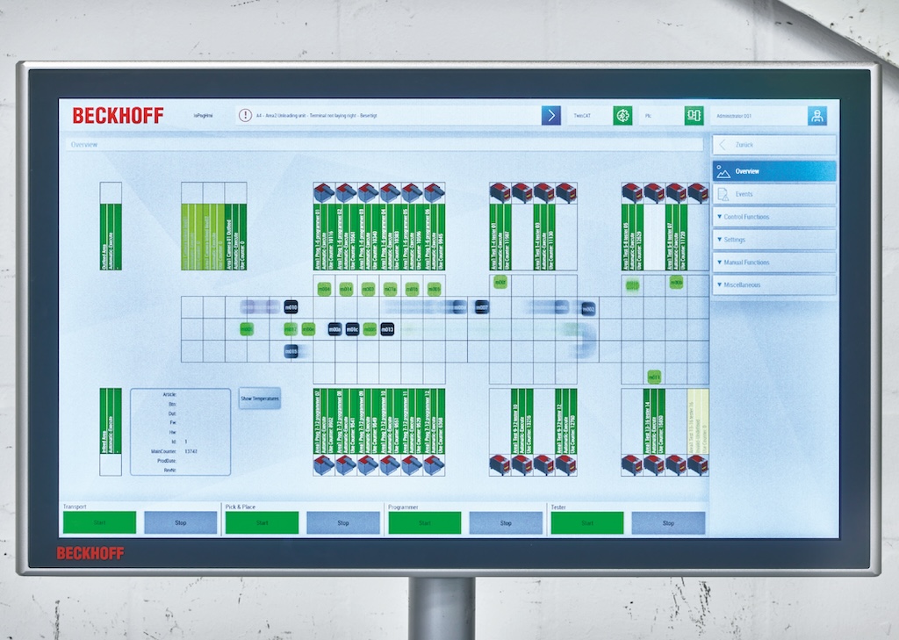Click programmer 01 green status column

325,236
